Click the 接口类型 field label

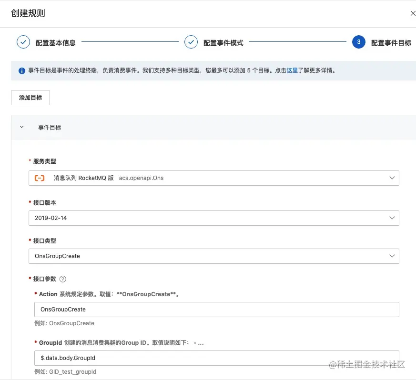coord(45,241)
